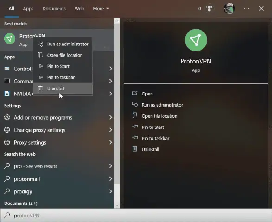Click the shield icon beside context menu Run as administrator

click(x=40, y=44)
